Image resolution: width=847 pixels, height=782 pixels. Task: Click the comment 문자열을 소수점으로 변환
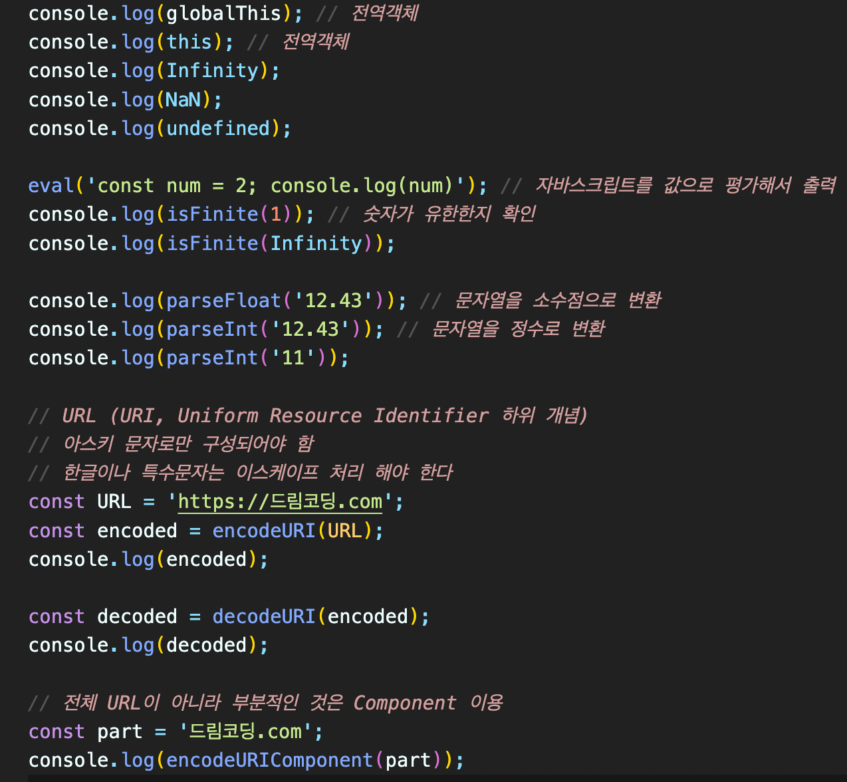pyautogui.click(x=541, y=301)
